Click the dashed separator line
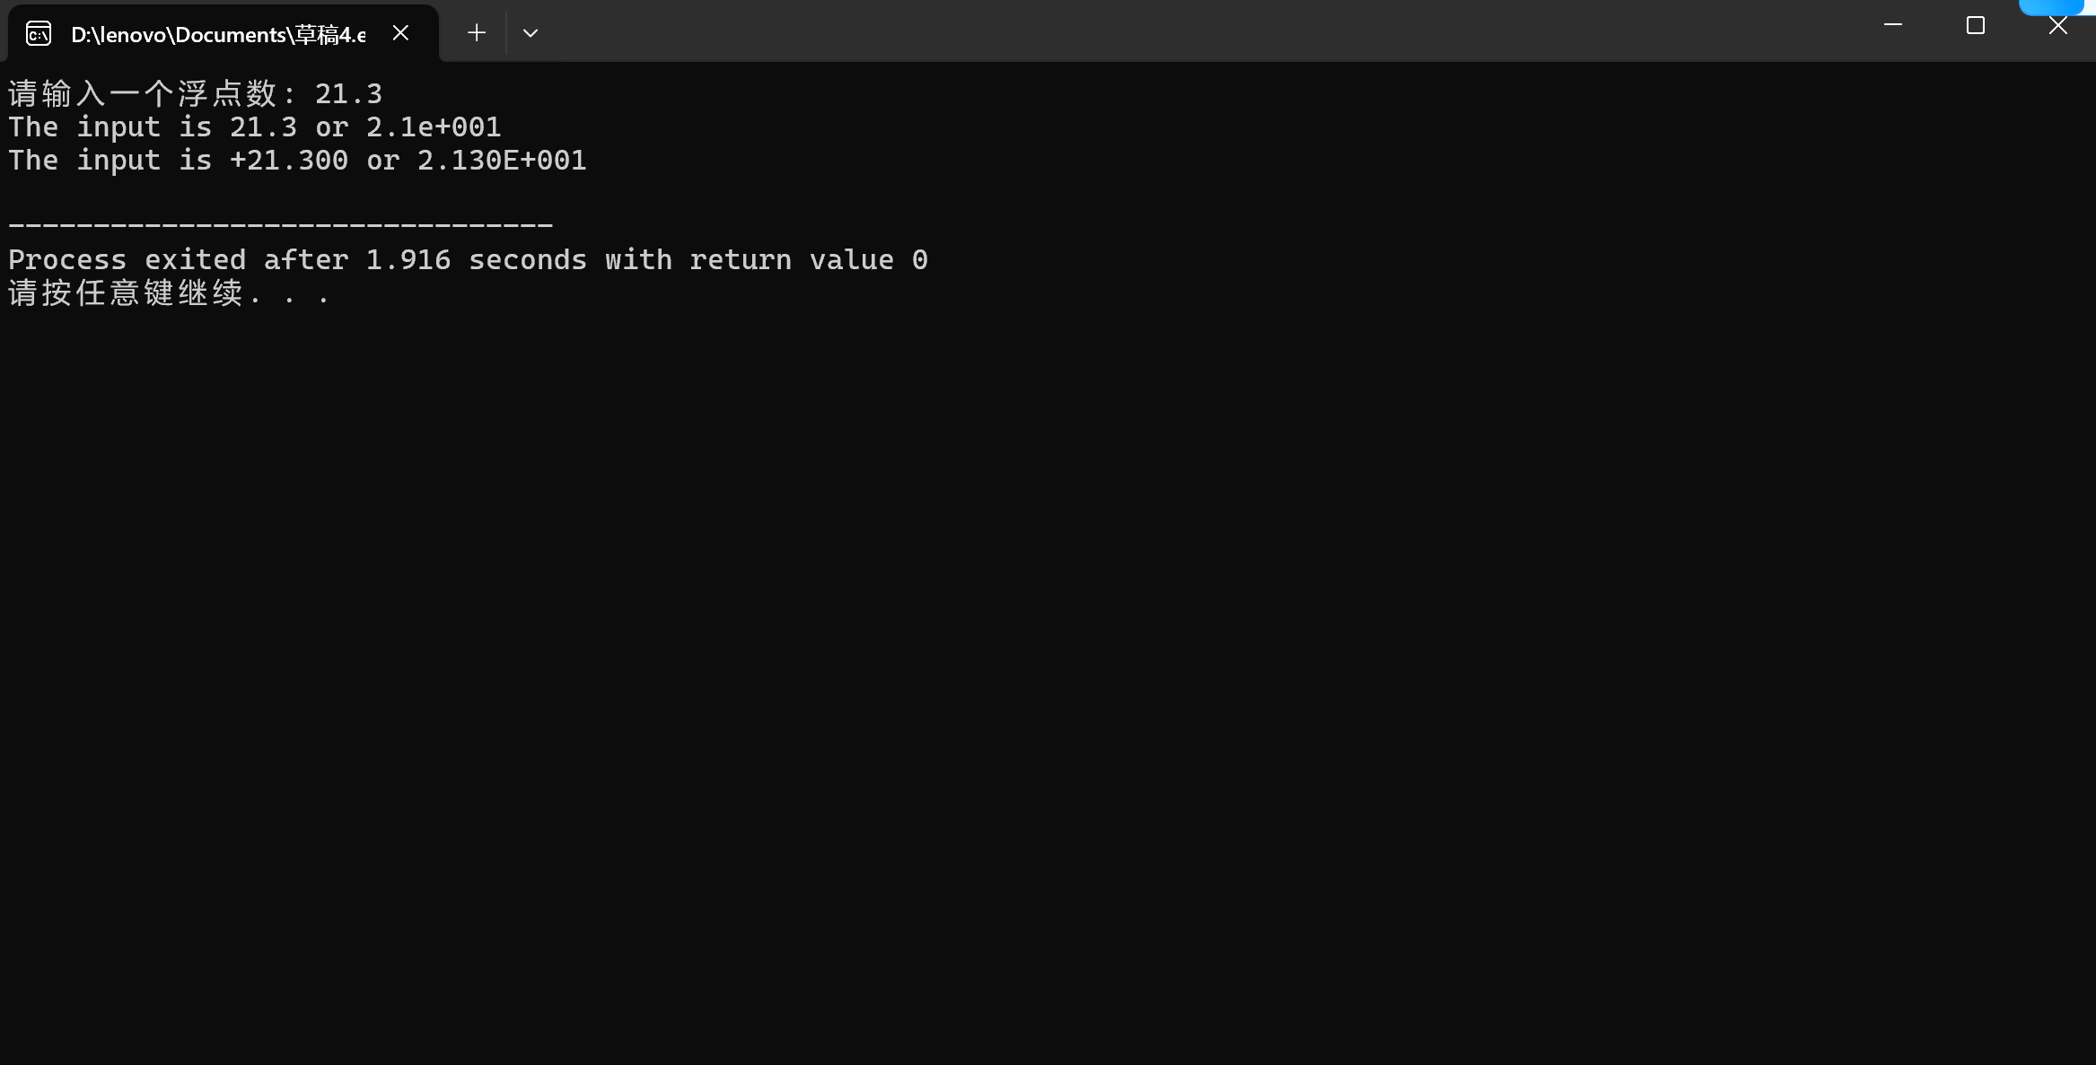The width and height of the screenshot is (2096, 1065). (x=280, y=224)
